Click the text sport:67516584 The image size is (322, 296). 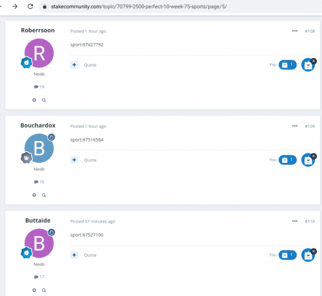[x=87, y=140]
